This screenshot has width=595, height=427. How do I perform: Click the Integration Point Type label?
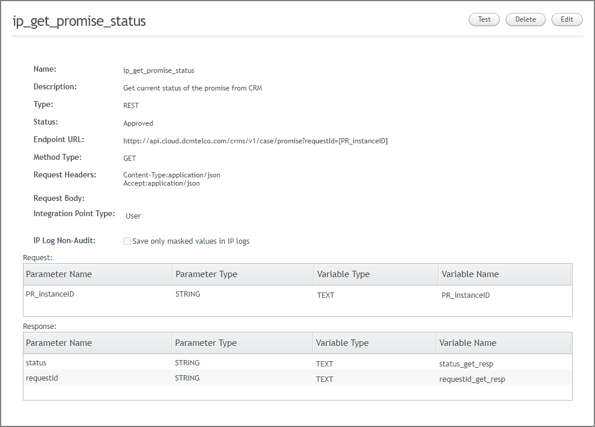[x=74, y=213]
